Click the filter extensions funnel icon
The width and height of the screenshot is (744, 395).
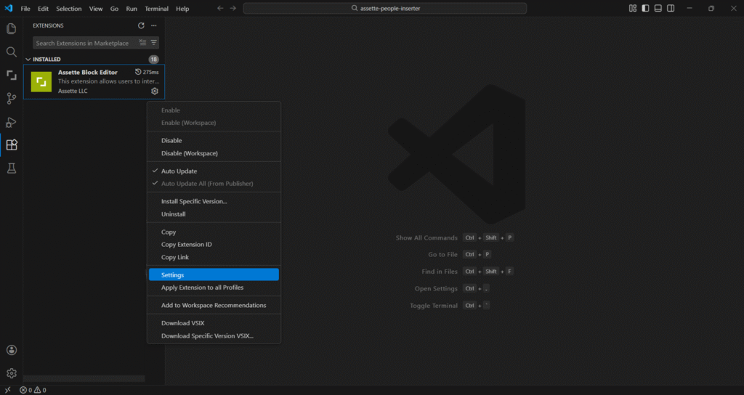click(x=154, y=43)
